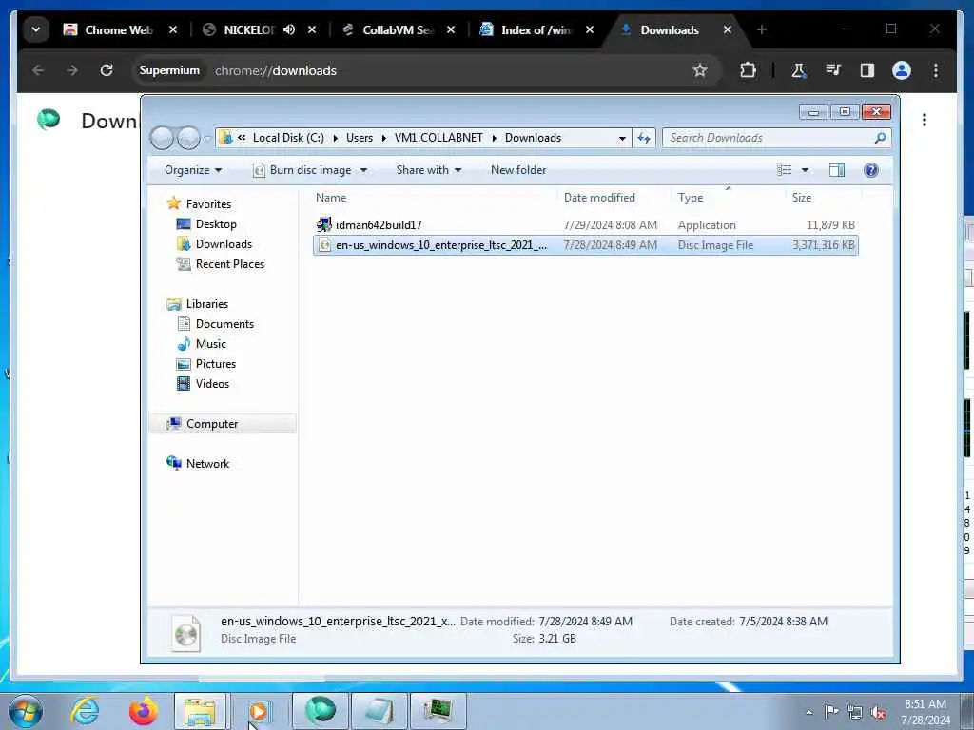Open the media controls icon in toolbar
The image size is (974, 730).
[x=833, y=70]
